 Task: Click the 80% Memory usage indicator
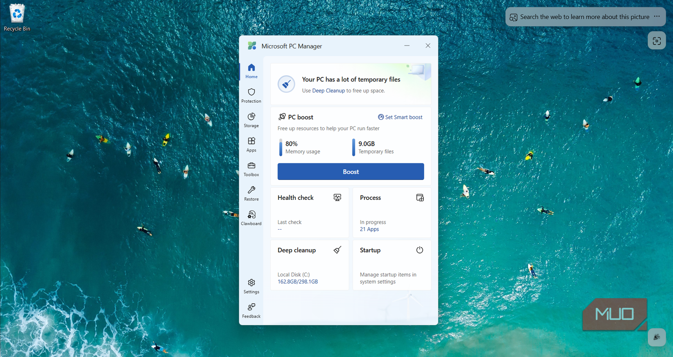[x=300, y=147]
